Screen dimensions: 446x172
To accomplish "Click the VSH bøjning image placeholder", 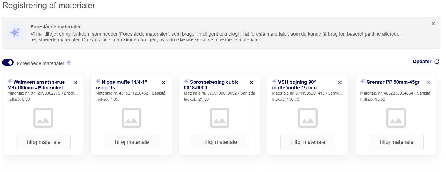I will click(308, 118).
